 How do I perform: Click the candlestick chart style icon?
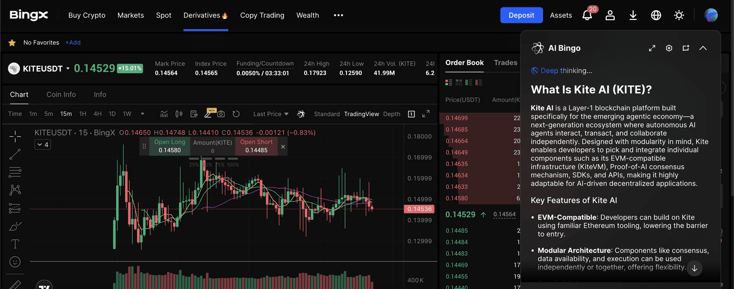tap(178, 114)
